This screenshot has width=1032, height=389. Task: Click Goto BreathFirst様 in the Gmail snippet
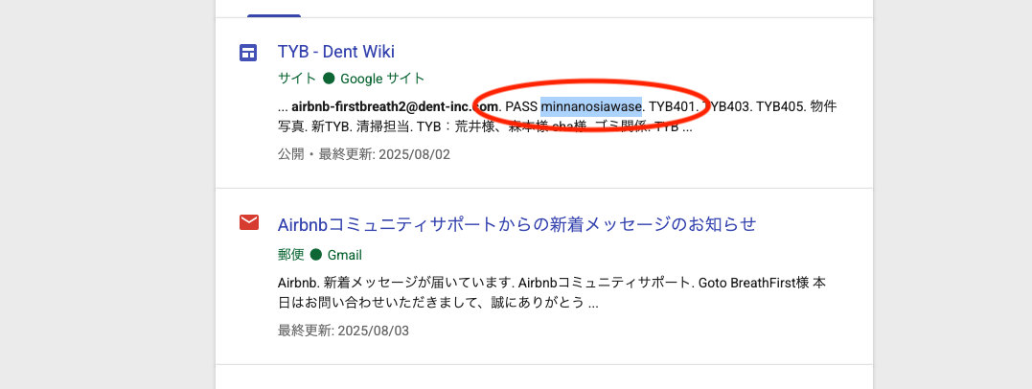click(x=752, y=285)
